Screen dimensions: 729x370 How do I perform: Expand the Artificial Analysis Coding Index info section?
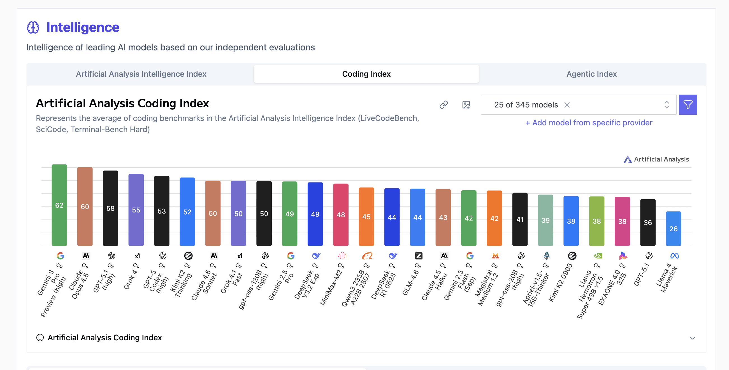[692, 338]
